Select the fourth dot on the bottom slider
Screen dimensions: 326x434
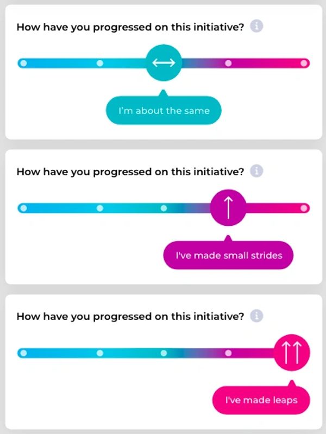click(228, 353)
